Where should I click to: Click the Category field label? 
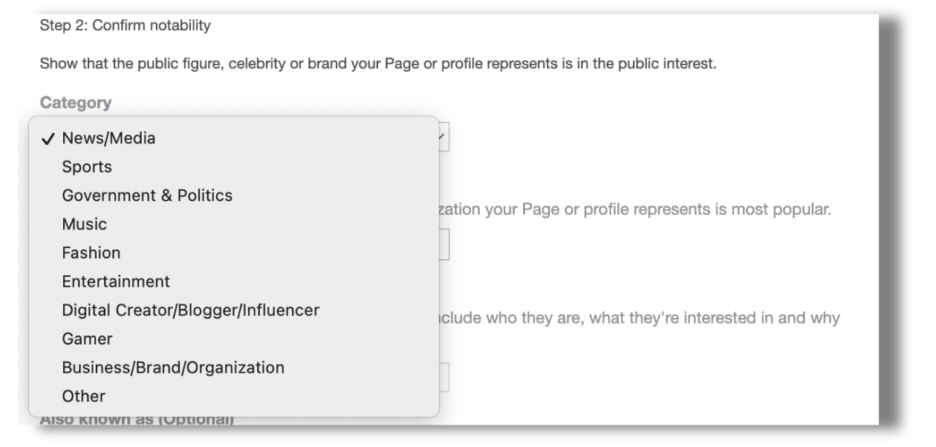coord(76,102)
